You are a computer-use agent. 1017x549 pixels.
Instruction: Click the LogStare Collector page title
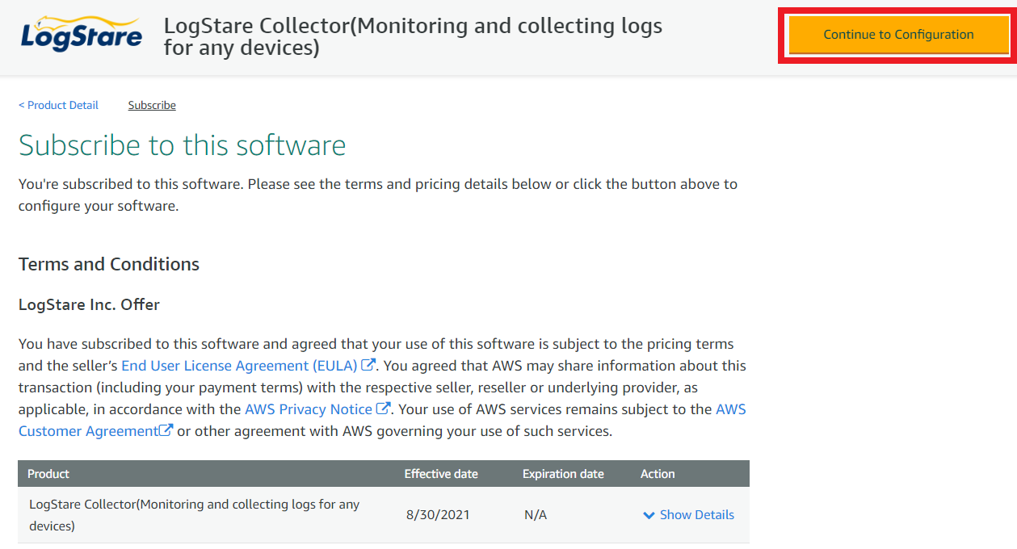point(413,37)
